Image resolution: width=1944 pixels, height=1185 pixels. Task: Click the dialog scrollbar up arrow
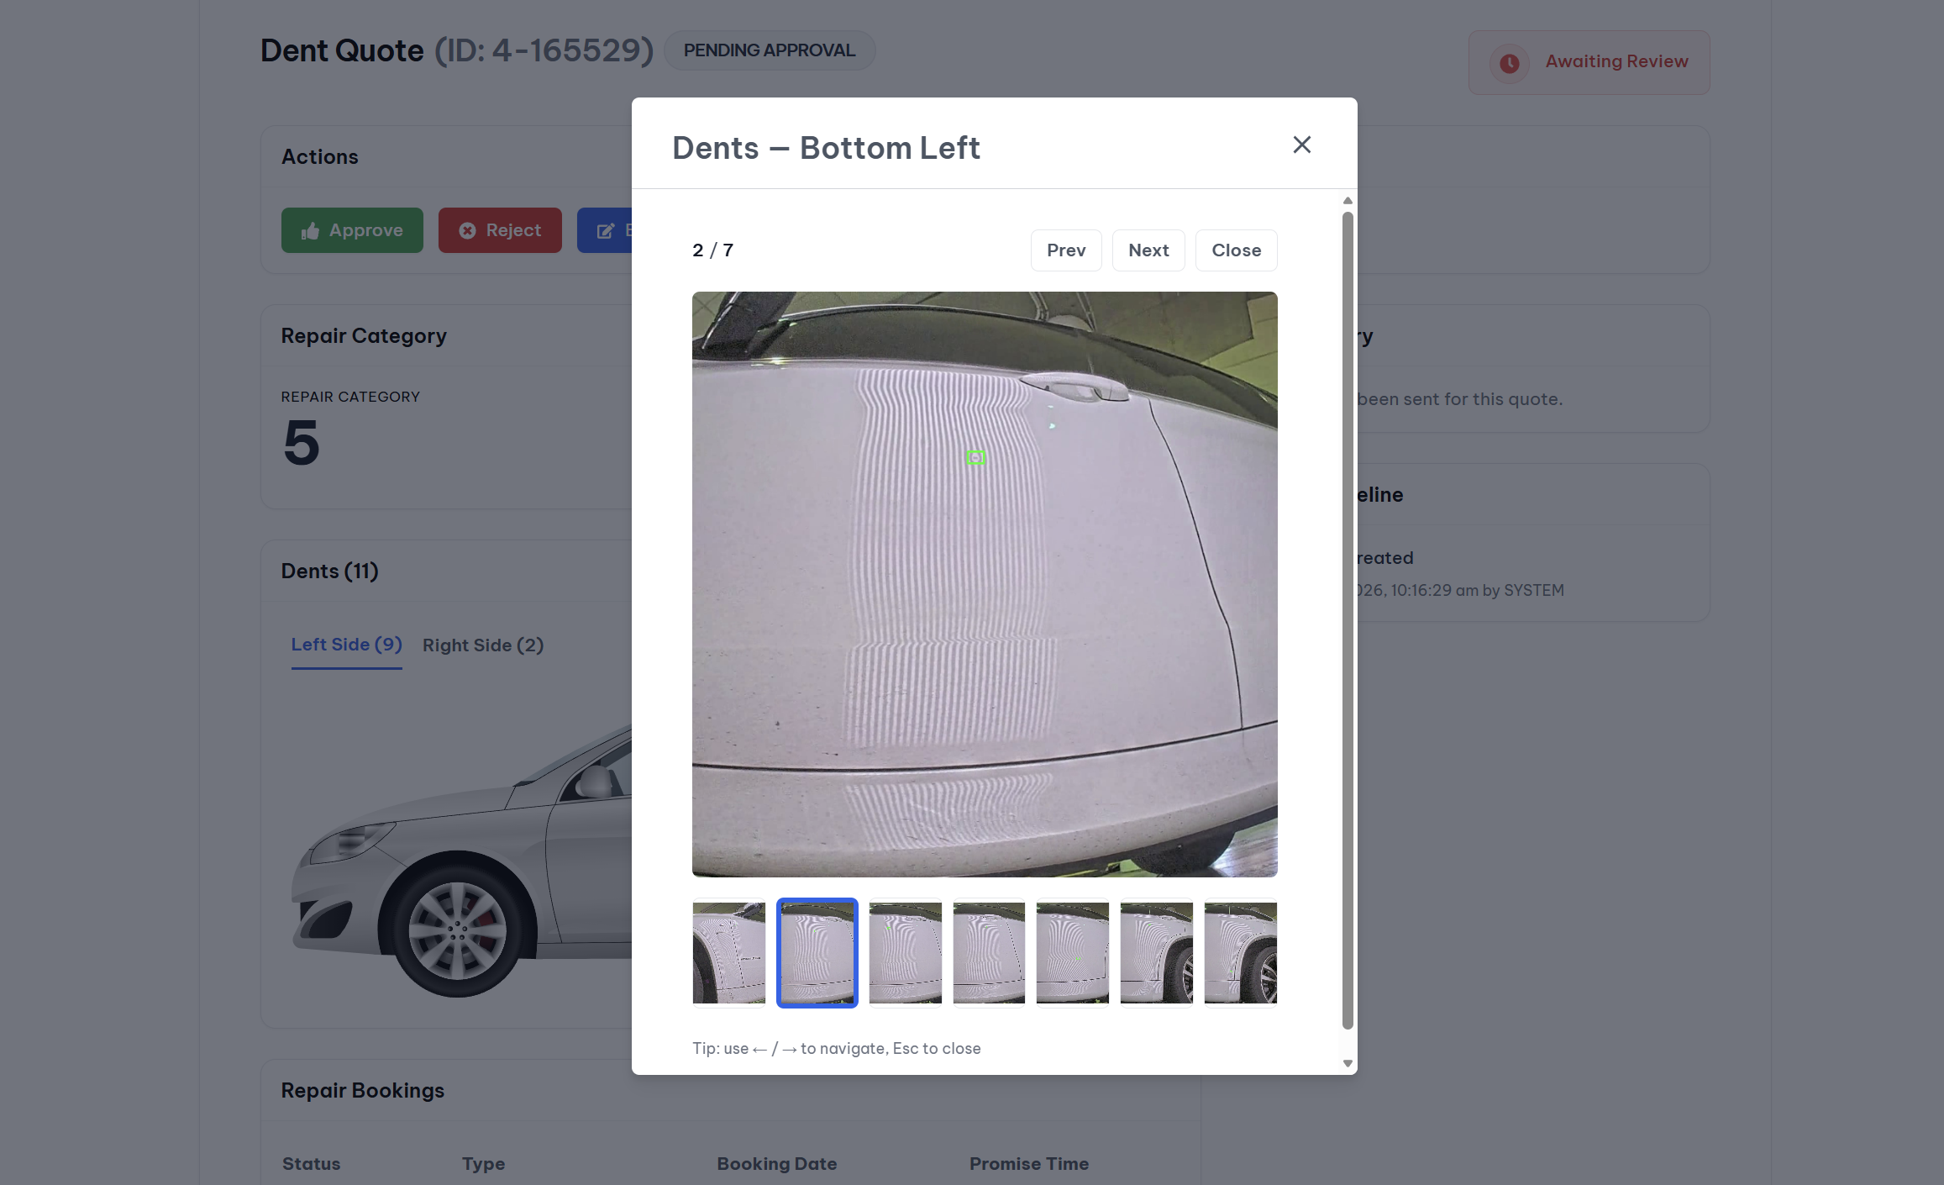(x=1348, y=201)
